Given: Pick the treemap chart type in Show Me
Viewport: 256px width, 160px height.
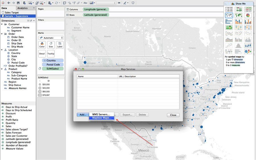Looking at the screenshot, I should pyautogui.click(x=229, y=28).
